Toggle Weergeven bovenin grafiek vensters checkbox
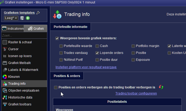Image resolution: width=186 pixels, height=111 pixels. 57,38
